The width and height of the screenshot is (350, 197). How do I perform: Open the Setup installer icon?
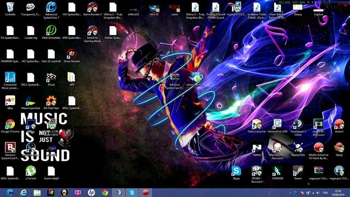pyautogui.click(x=339, y=149)
